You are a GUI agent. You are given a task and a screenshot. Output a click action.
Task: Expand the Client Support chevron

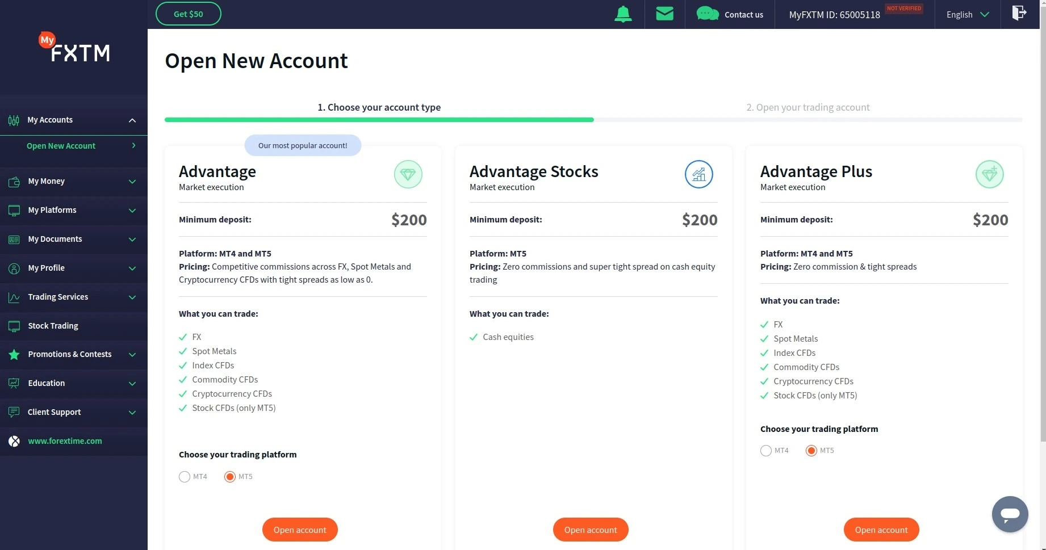point(132,413)
